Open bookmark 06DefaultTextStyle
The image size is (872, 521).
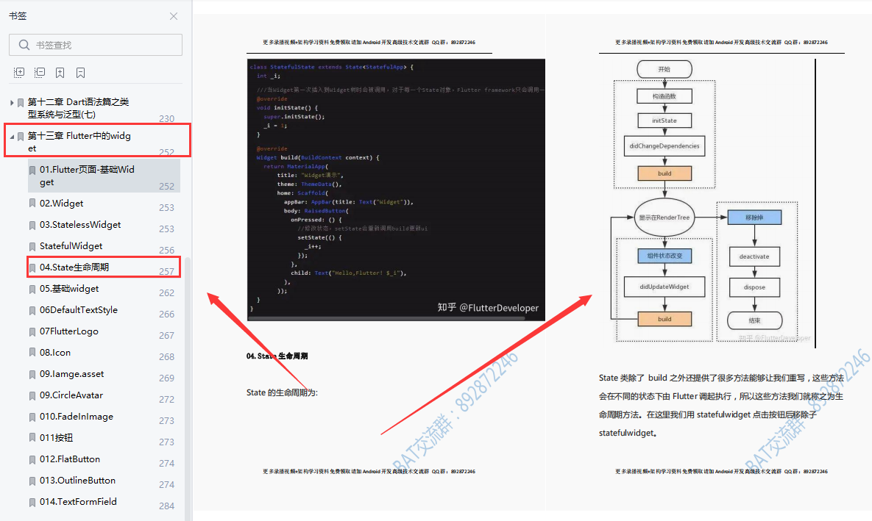point(79,310)
